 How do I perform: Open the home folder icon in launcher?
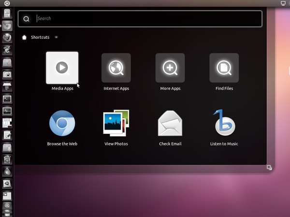point(7,62)
